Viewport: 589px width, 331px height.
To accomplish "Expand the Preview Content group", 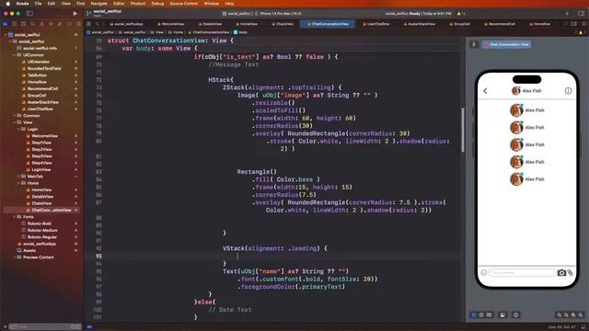I will pos(15,257).
